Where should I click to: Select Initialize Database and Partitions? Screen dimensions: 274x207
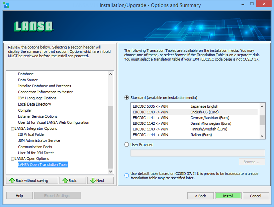44,86
